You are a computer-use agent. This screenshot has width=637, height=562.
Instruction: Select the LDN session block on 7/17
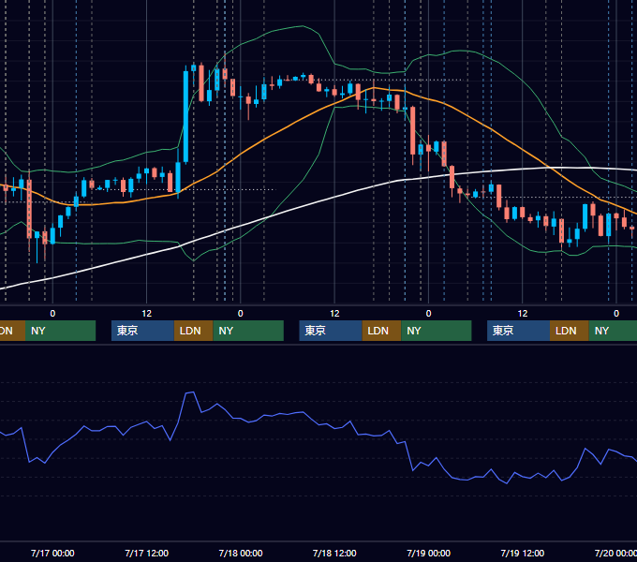coord(193,331)
